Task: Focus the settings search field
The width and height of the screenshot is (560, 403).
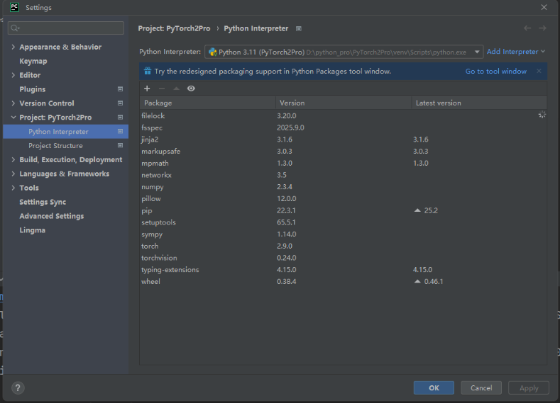Action: 66,28
